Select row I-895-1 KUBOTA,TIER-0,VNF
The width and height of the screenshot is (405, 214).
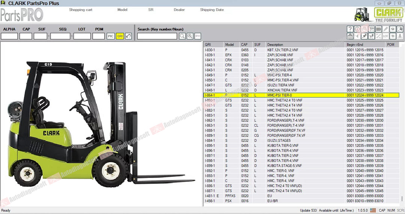(x=301, y=145)
